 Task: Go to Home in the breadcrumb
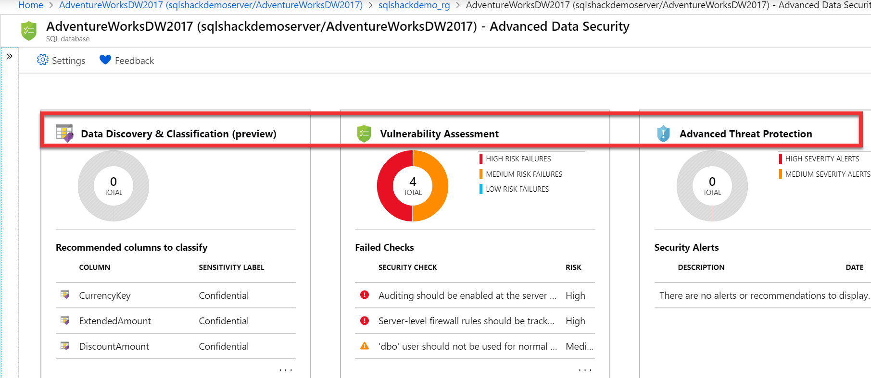(30, 5)
